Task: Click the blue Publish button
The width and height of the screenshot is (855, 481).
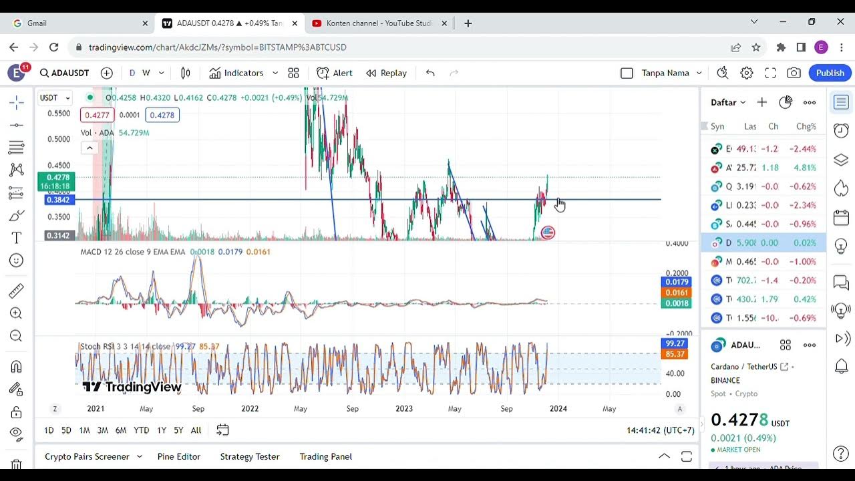Action: [x=830, y=73]
